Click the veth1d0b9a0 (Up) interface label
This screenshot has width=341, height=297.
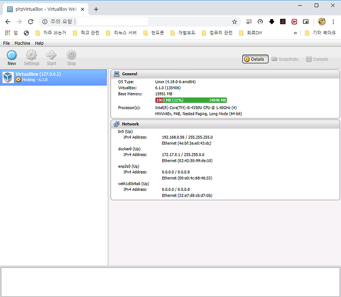pos(133,183)
